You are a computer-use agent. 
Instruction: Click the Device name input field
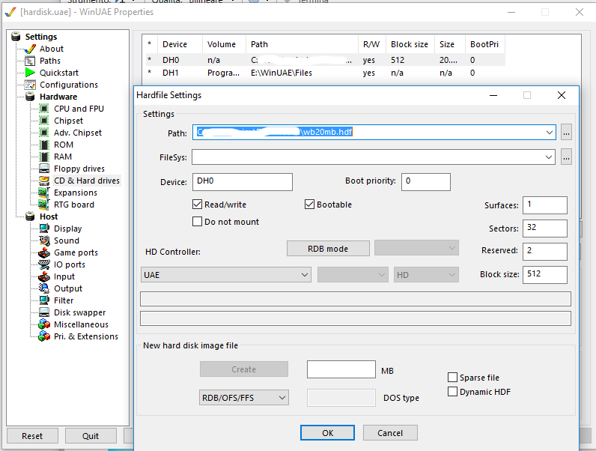243,182
